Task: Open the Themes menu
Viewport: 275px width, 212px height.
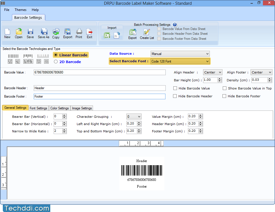Action: [21, 10]
